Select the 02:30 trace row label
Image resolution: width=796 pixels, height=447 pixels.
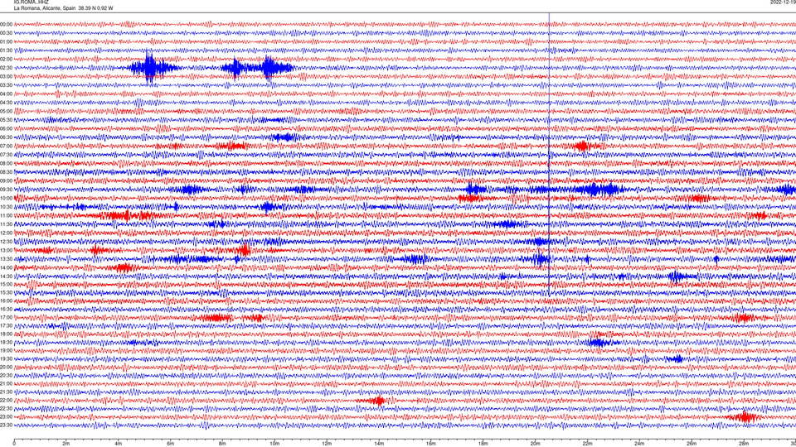(x=6, y=68)
